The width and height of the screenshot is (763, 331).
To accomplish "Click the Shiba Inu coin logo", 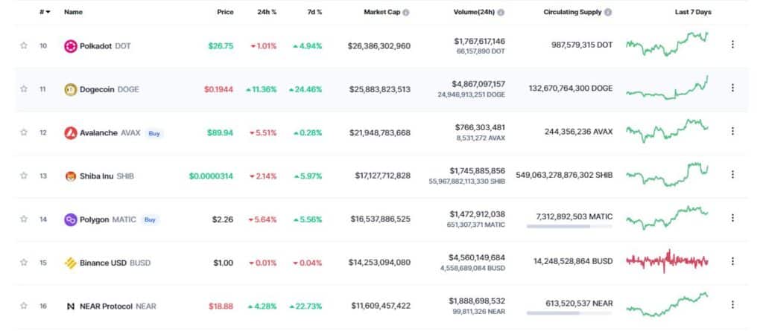I will [71, 176].
